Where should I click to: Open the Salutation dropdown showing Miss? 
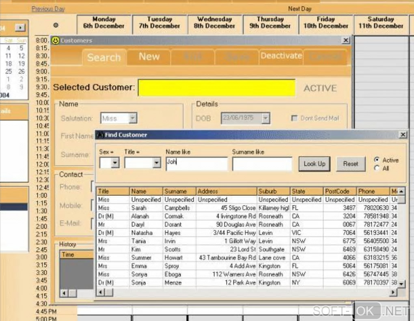(132, 118)
